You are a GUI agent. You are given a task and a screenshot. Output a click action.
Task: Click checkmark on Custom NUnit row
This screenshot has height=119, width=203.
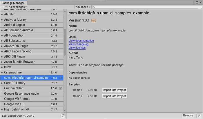tap(61, 89)
